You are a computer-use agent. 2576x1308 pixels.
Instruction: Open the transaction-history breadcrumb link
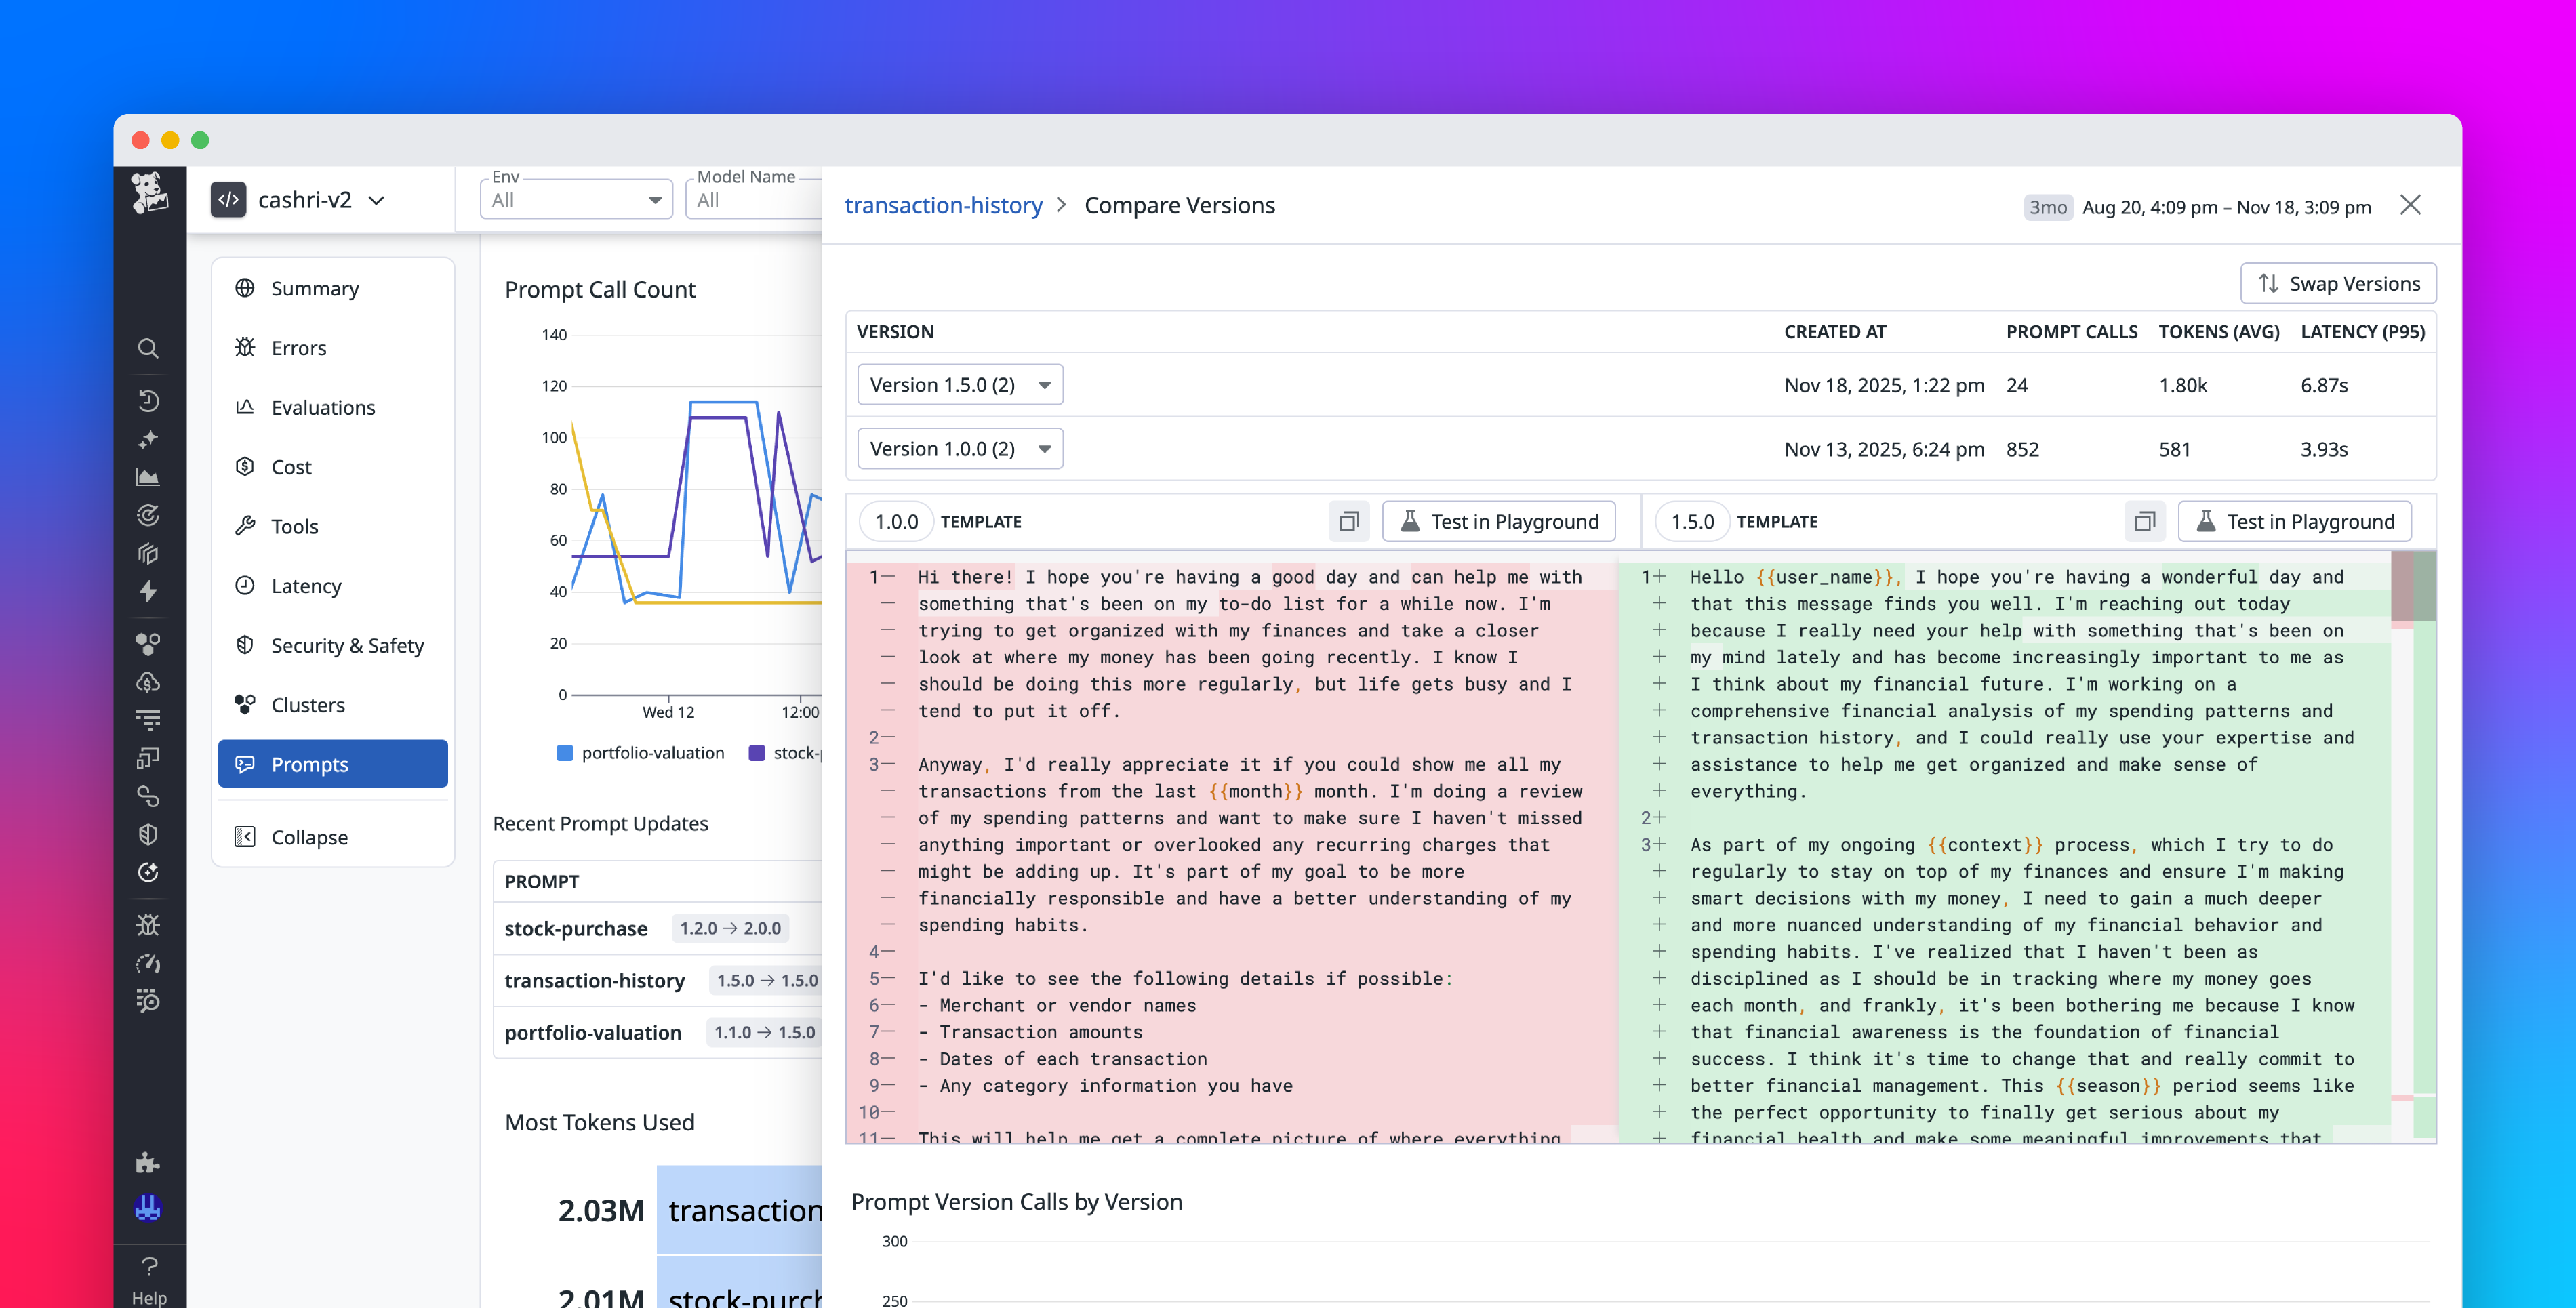(x=943, y=205)
